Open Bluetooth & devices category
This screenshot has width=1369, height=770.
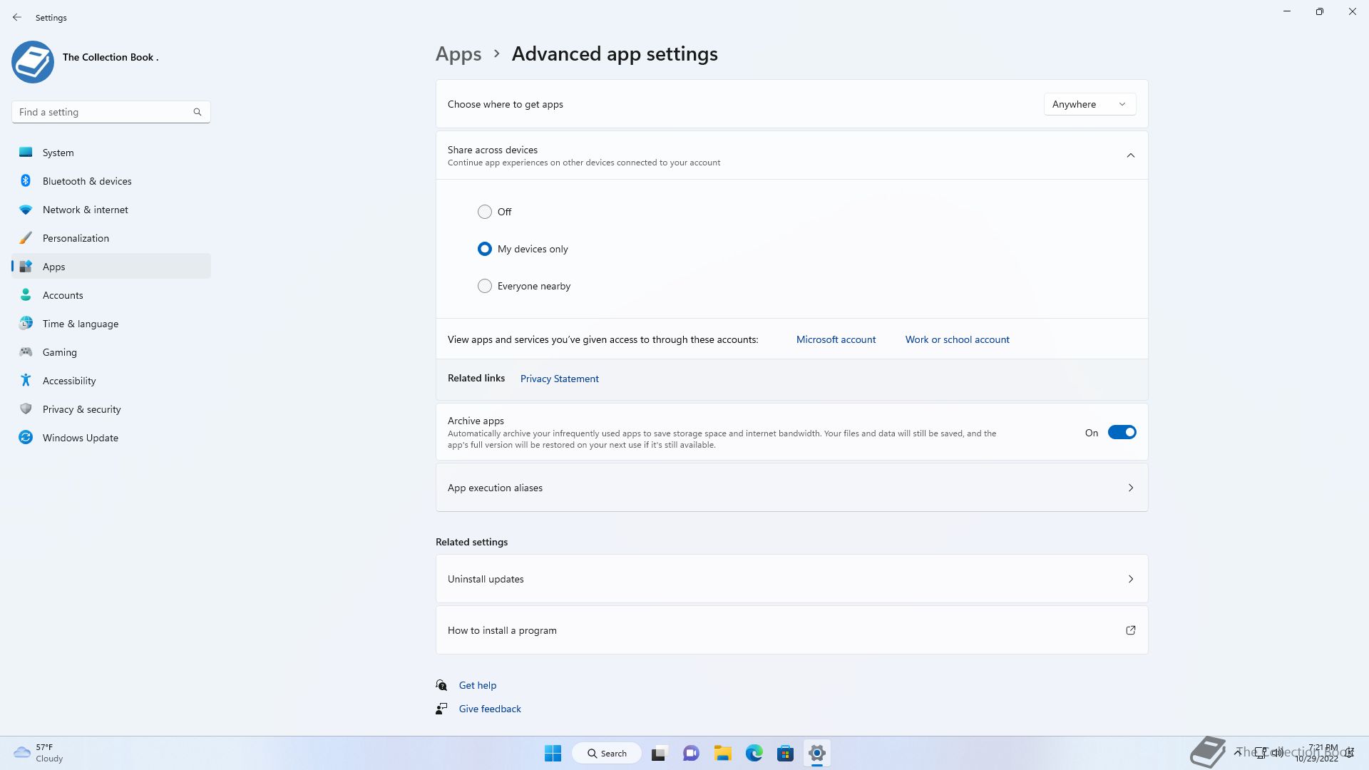(111, 181)
